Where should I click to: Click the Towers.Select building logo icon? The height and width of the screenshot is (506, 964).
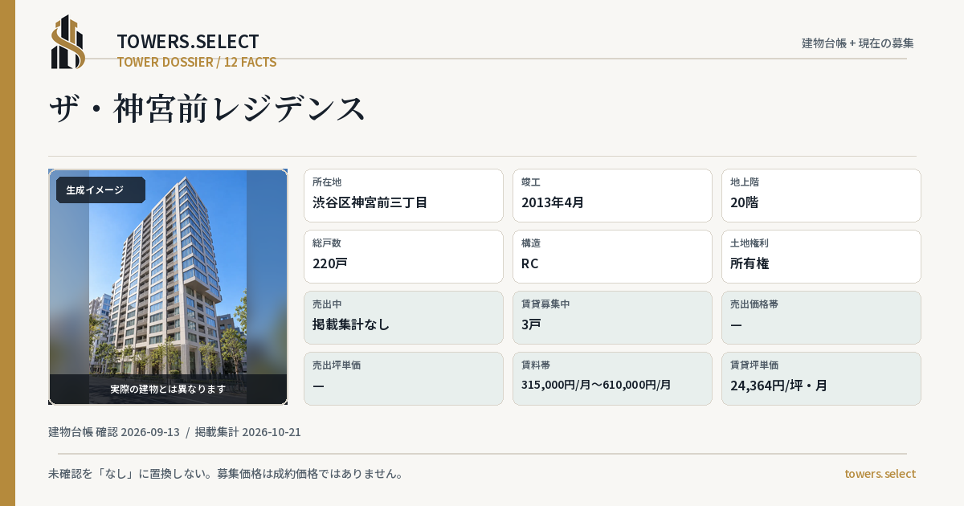(x=68, y=42)
